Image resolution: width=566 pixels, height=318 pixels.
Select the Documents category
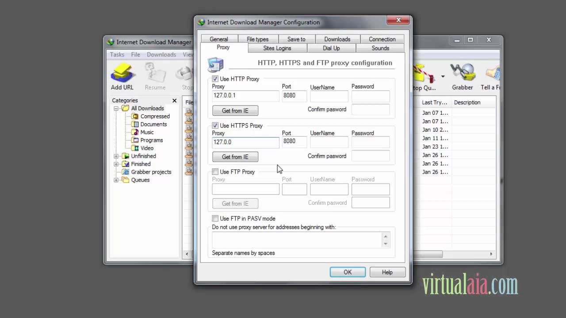coord(153,124)
